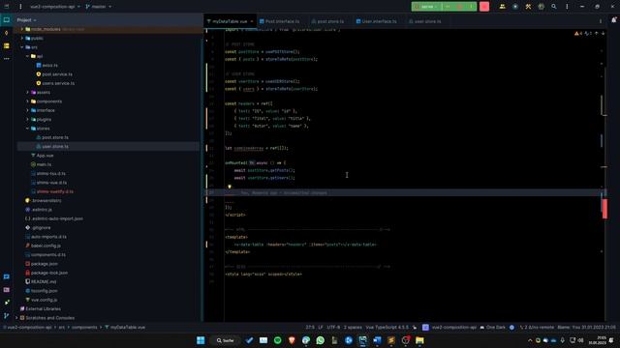Open File Explorer from the taskbar

(x=419, y=340)
